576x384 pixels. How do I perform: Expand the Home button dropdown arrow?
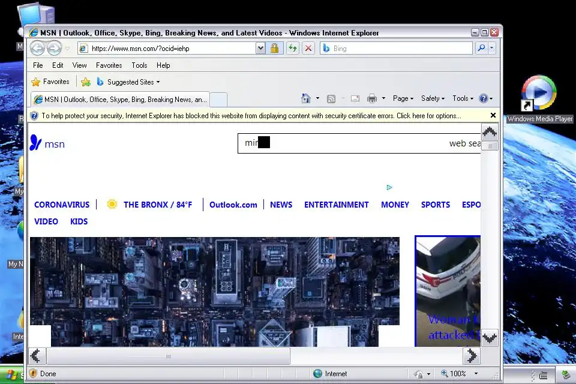pos(318,98)
